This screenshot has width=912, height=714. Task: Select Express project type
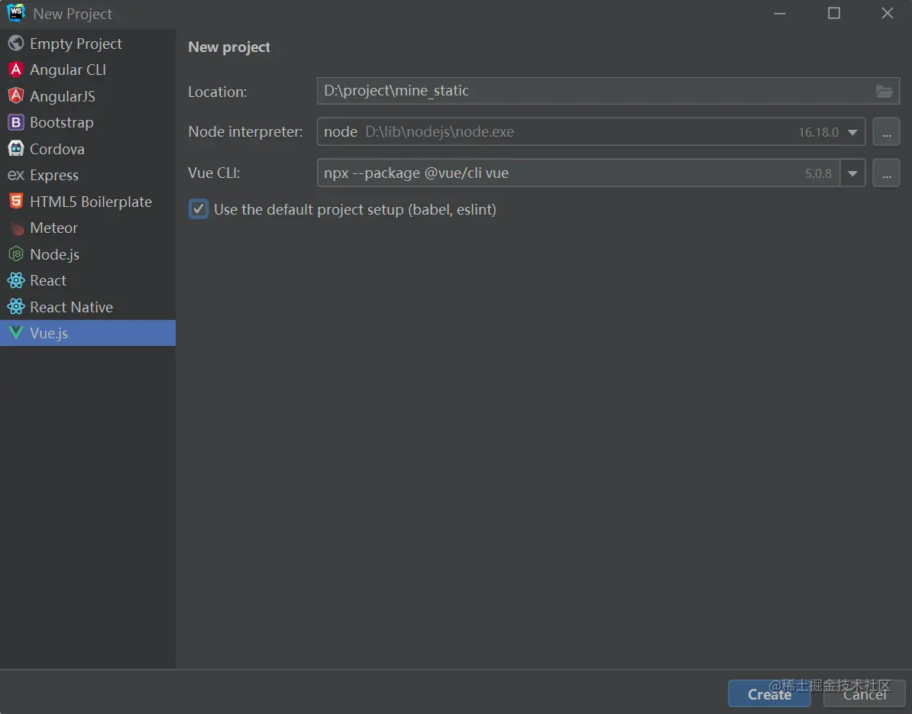point(53,175)
